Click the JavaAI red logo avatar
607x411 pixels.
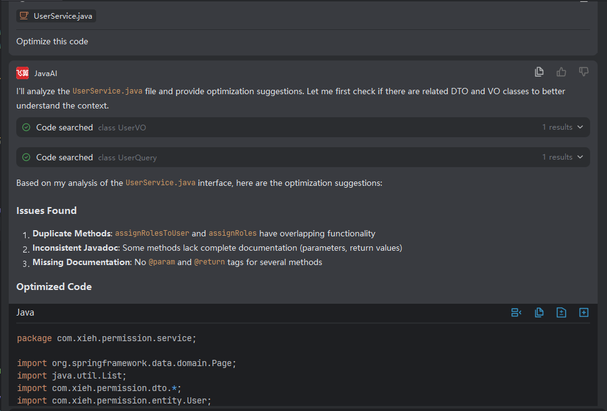(x=22, y=73)
